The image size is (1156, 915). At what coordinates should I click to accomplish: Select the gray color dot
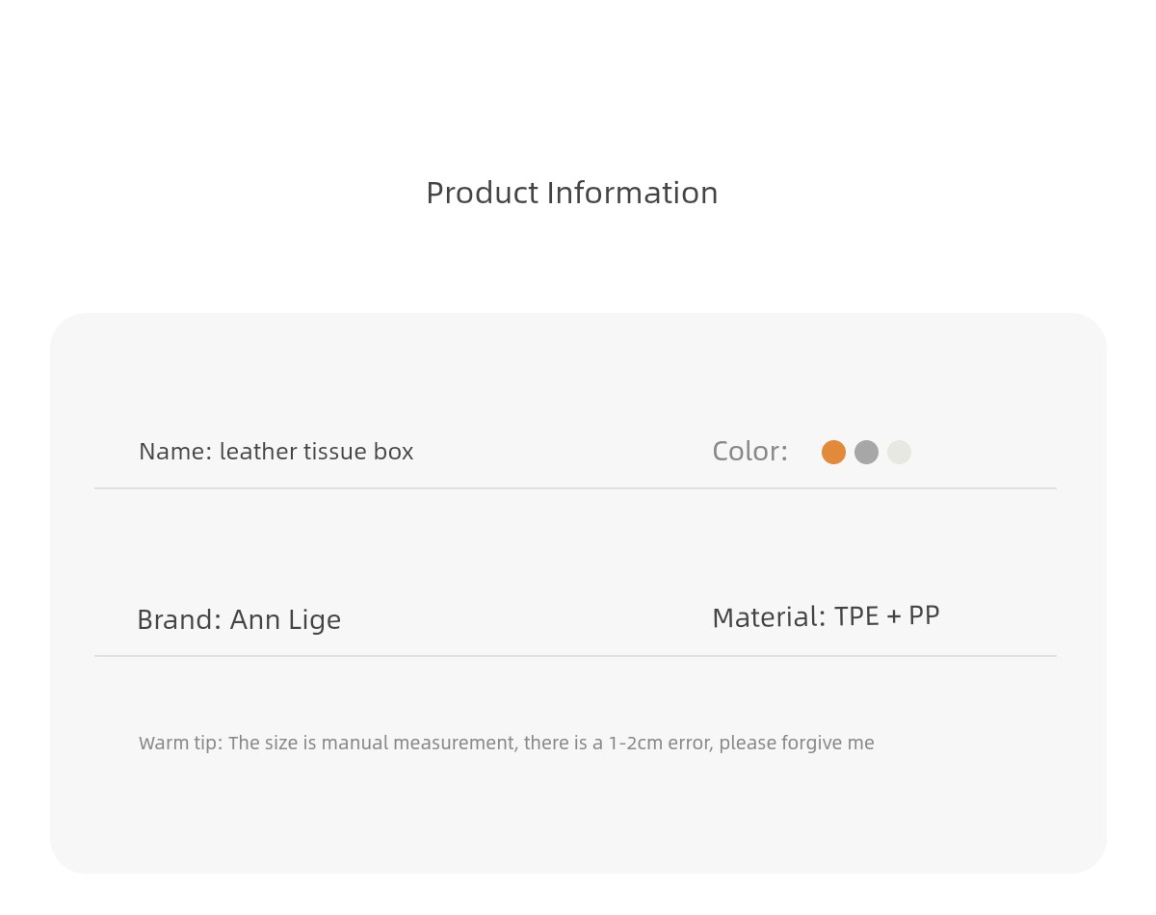pos(866,452)
